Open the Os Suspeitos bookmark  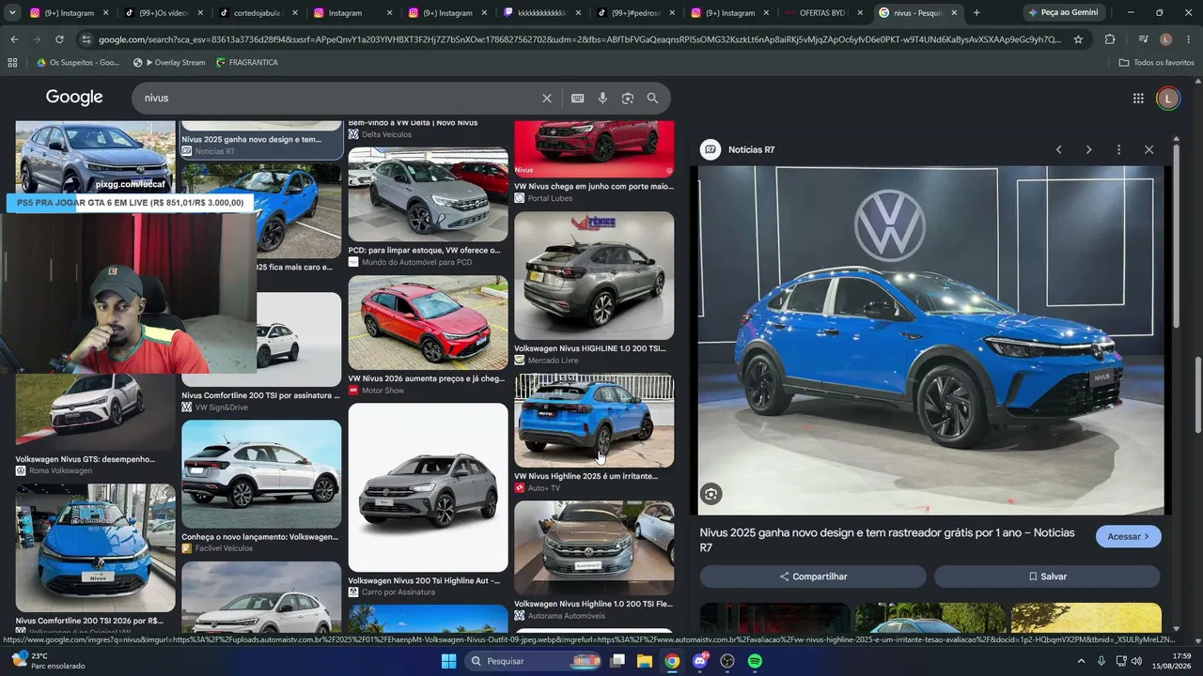[x=78, y=63]
